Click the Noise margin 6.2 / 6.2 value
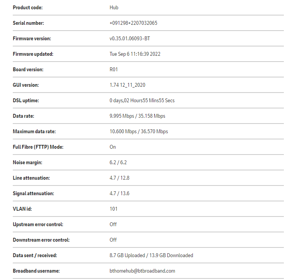This screenshot has height=280, width=292. pyautogui.click(x=118, y=163)
